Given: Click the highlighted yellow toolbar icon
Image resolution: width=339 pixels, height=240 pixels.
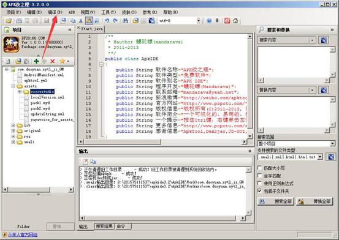Looking at the screenshot, I should [x=89, y=21].
